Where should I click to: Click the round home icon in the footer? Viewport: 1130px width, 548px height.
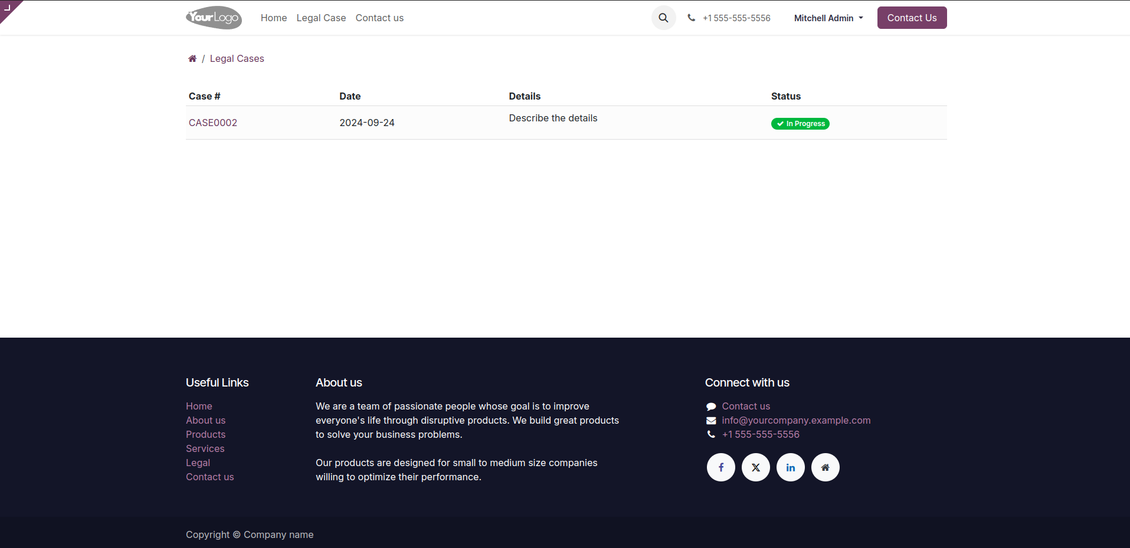point(826,467)
